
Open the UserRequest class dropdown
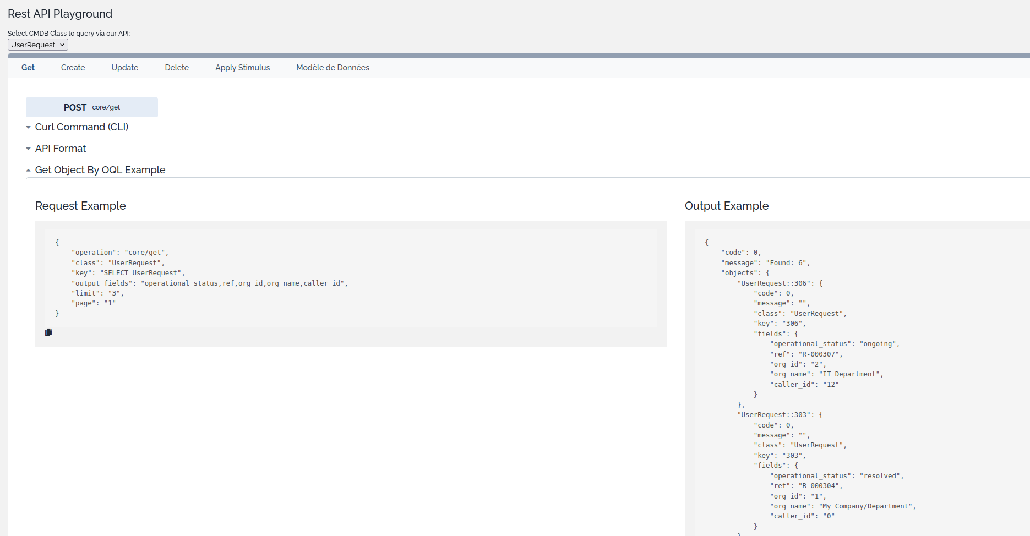click(x=38, y=45)
